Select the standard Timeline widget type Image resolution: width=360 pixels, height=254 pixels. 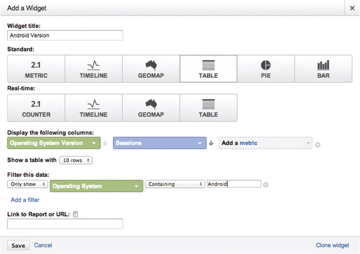click(x=93, y=68)
